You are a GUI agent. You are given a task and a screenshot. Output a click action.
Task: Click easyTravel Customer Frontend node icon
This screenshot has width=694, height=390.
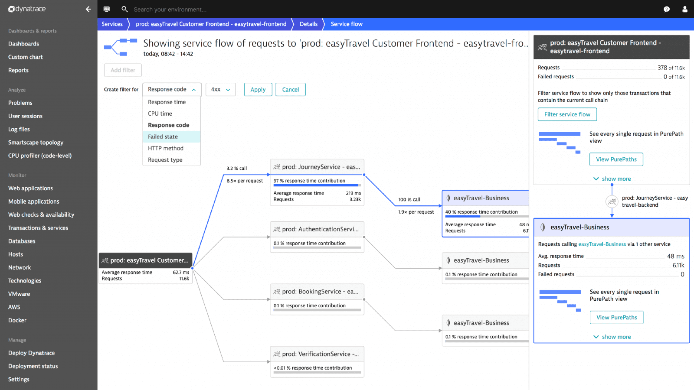105,260
